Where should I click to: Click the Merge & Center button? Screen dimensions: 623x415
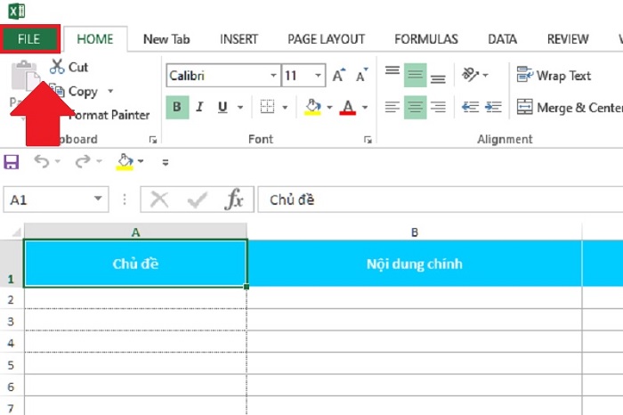coord(570,108)
